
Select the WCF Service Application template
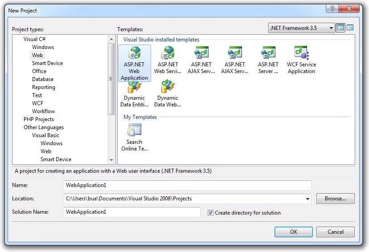pos(301,60)
